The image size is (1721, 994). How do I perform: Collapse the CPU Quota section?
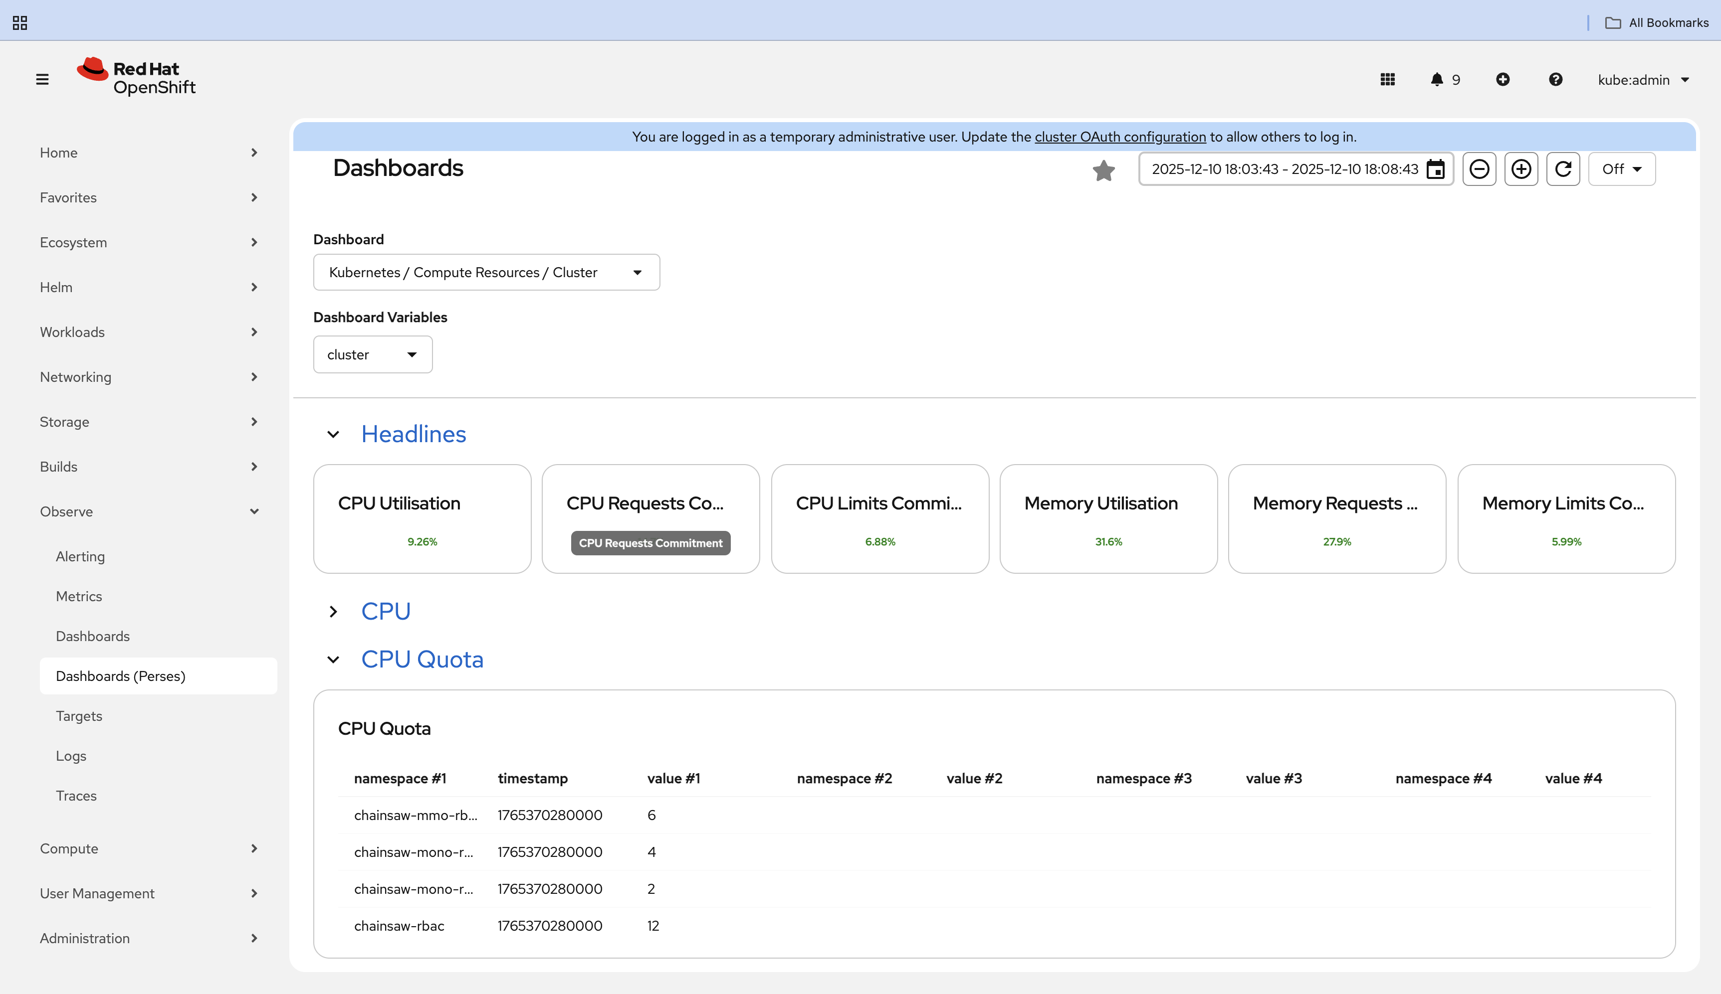333,660
